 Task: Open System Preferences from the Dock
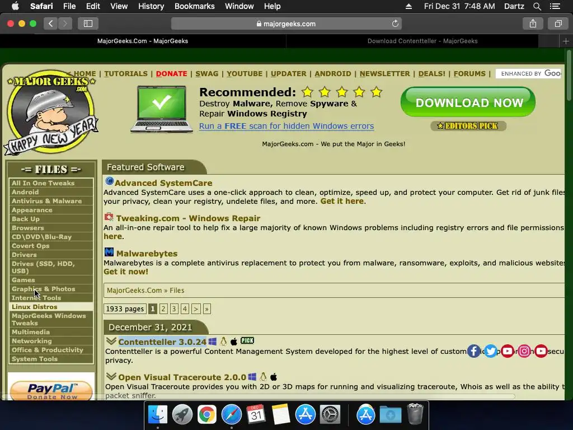330,415
